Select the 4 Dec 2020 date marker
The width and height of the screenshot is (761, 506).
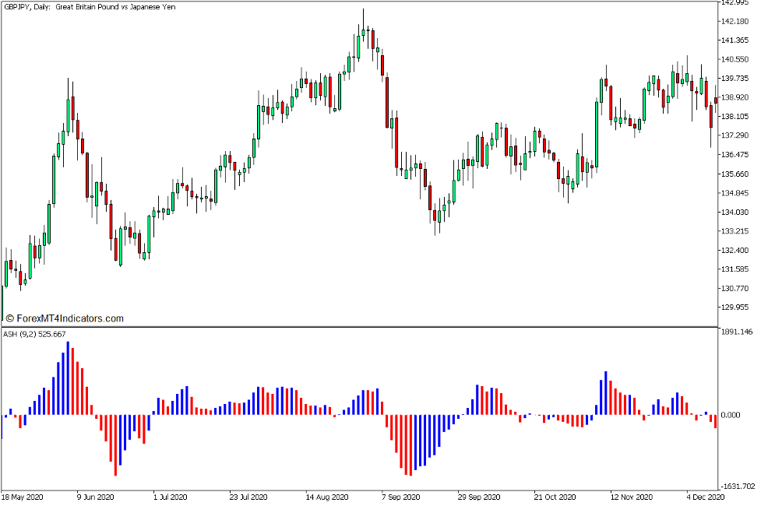(705, 497)
